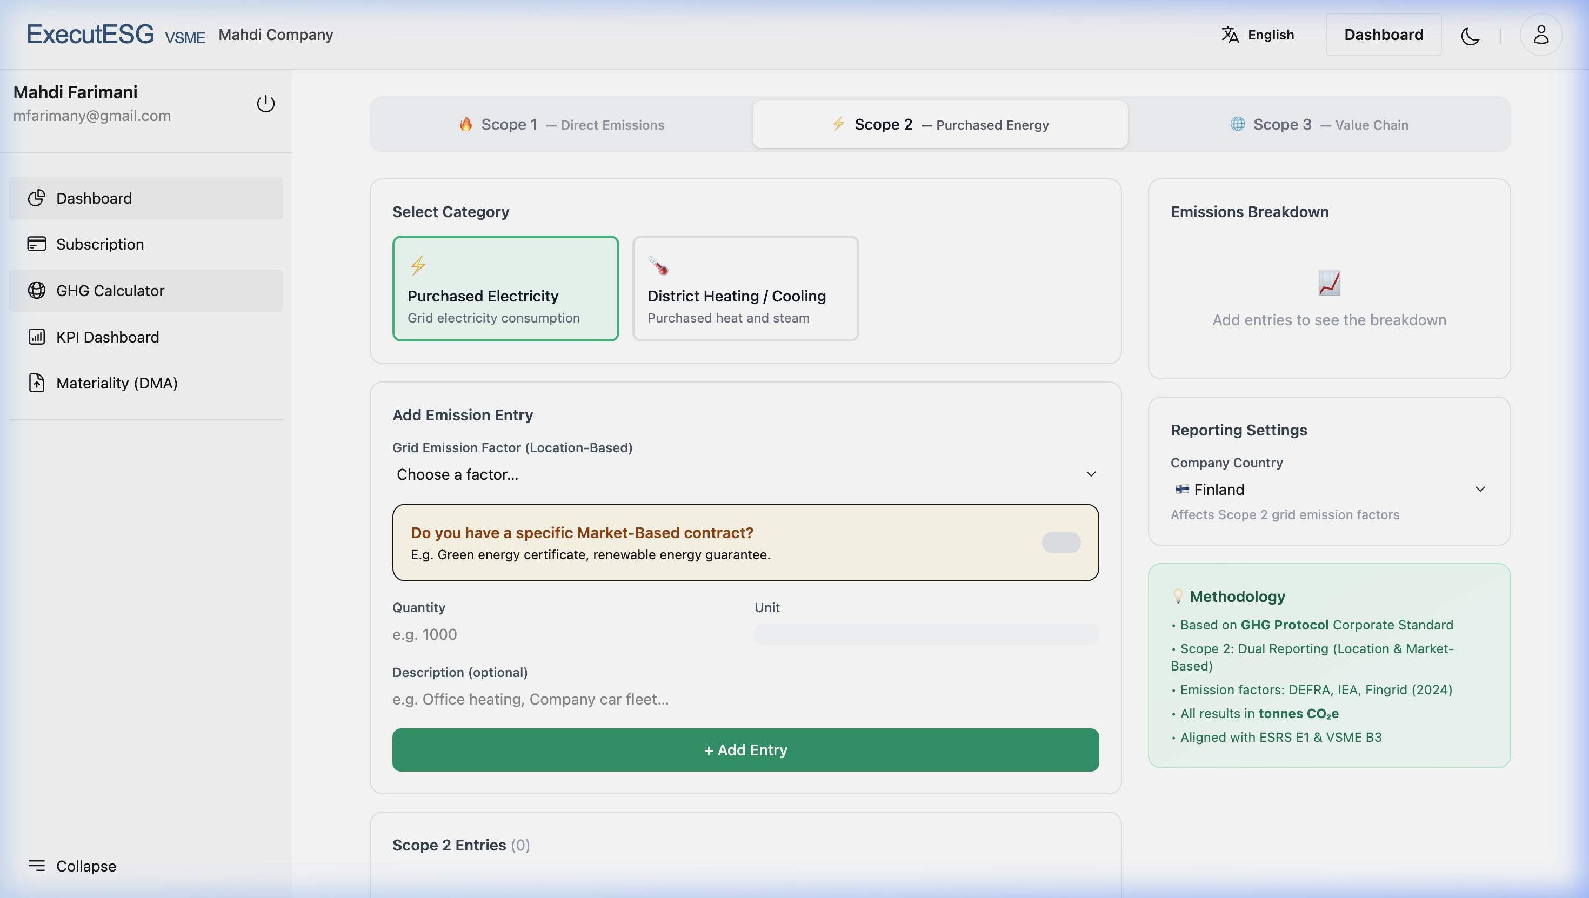Open the Company Country dropdown showing Finland
Screen dimensions: 1589x898
(x=1328, y=489)
